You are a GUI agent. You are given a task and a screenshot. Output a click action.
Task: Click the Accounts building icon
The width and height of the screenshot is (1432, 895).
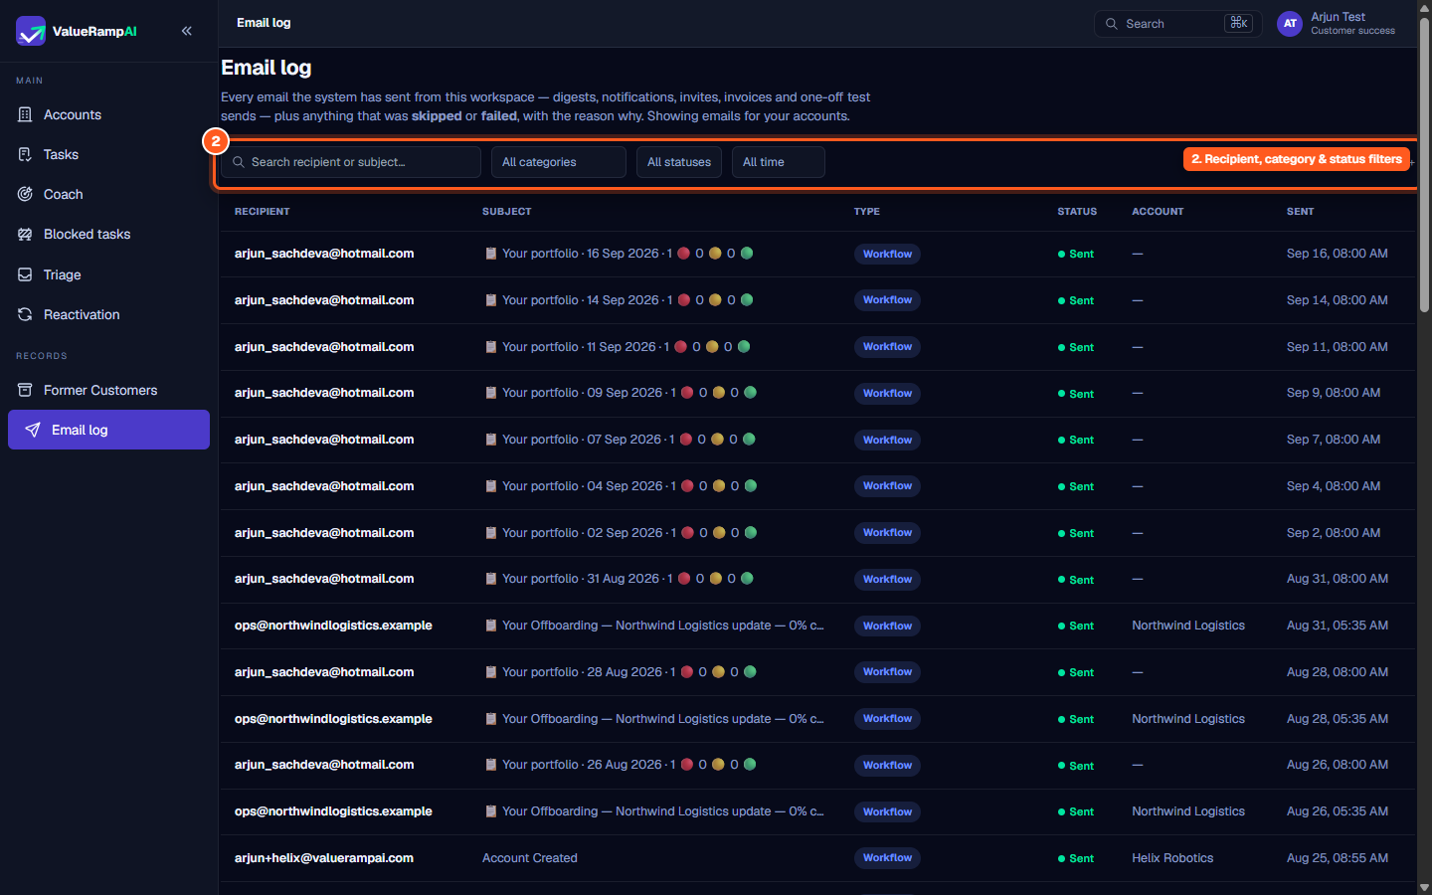25,114
